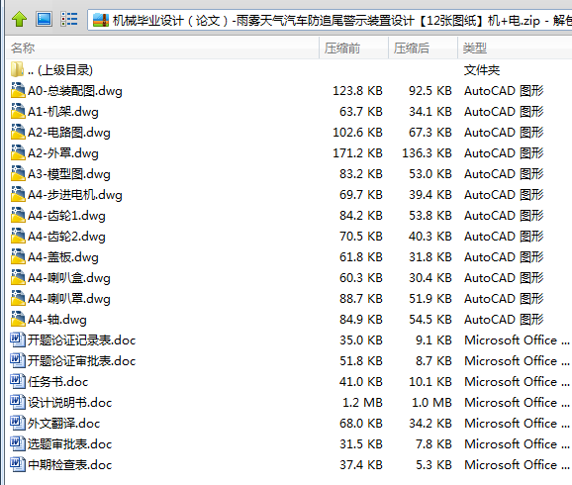Screen dimensions: 572x485
Task: Select the A4-喇叭盒.dwg file icon
Action: point(18,277)
